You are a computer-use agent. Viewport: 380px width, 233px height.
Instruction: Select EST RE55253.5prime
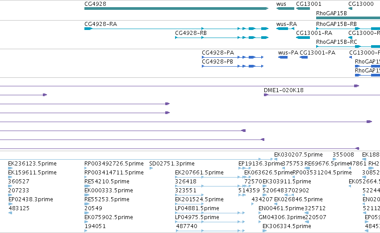(107, 199)
